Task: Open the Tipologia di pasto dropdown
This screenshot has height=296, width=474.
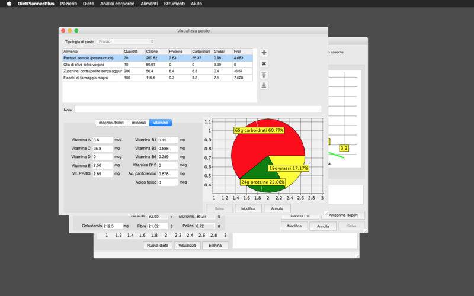Action: click(x=126, y=41)
